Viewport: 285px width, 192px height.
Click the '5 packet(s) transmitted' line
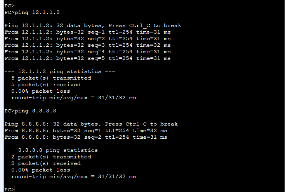click(x=51, y=78)
